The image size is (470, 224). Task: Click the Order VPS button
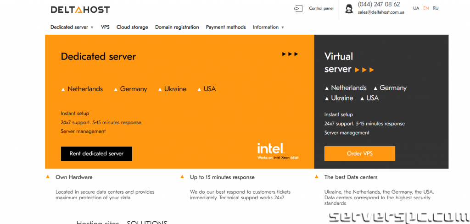(359, 153)
